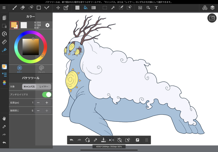Click the RGB value readout R:255

[38, 23]
